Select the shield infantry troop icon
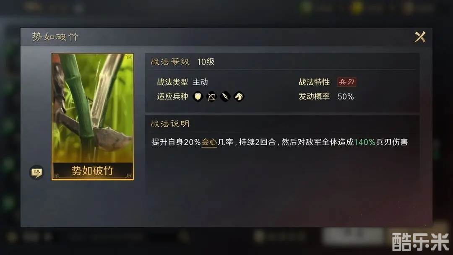This screenshot has height=255, width=453. [x=198, y=96]
